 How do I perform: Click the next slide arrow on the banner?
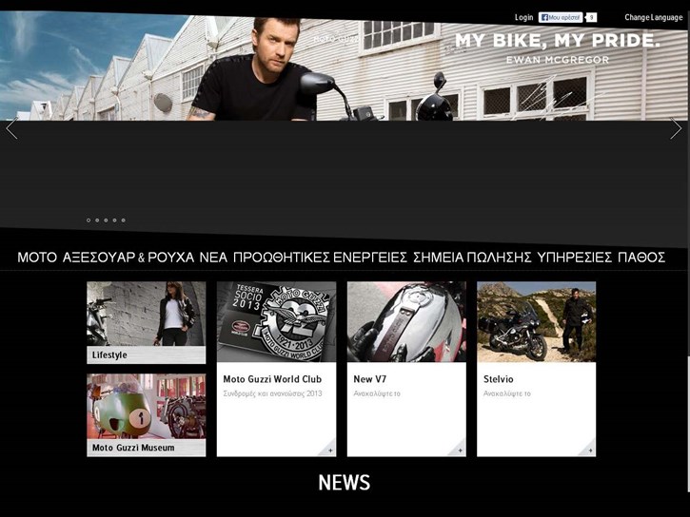click(x=676, y=128)
